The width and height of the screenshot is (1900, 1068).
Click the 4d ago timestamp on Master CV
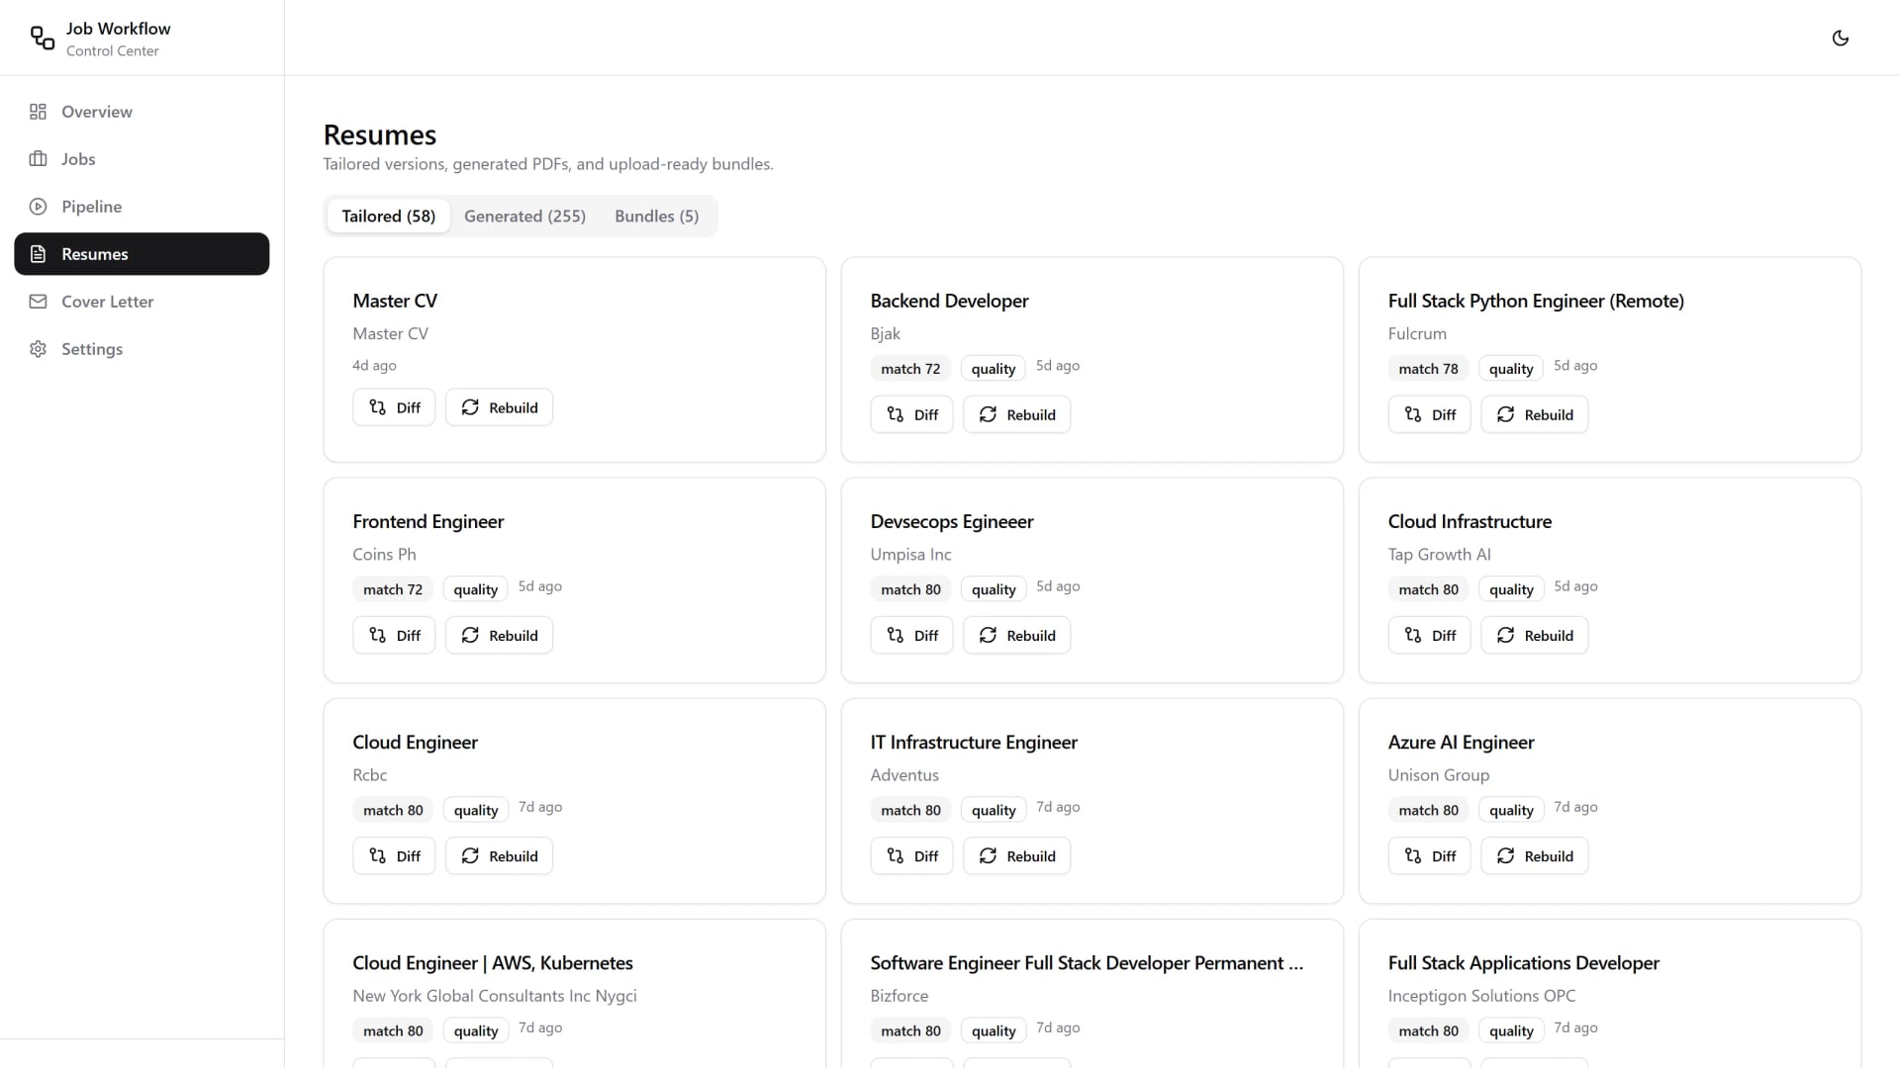(374, 365)
